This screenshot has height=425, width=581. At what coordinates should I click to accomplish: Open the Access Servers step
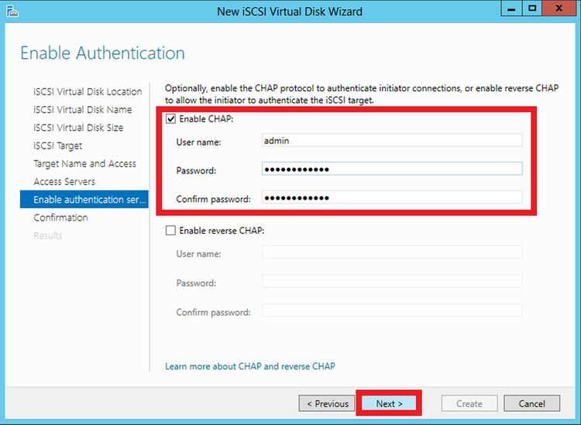[x=64, y=182]
